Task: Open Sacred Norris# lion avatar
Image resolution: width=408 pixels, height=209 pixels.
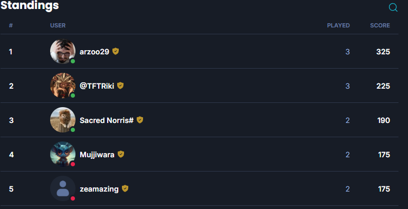Action: (x=63, y=120)
